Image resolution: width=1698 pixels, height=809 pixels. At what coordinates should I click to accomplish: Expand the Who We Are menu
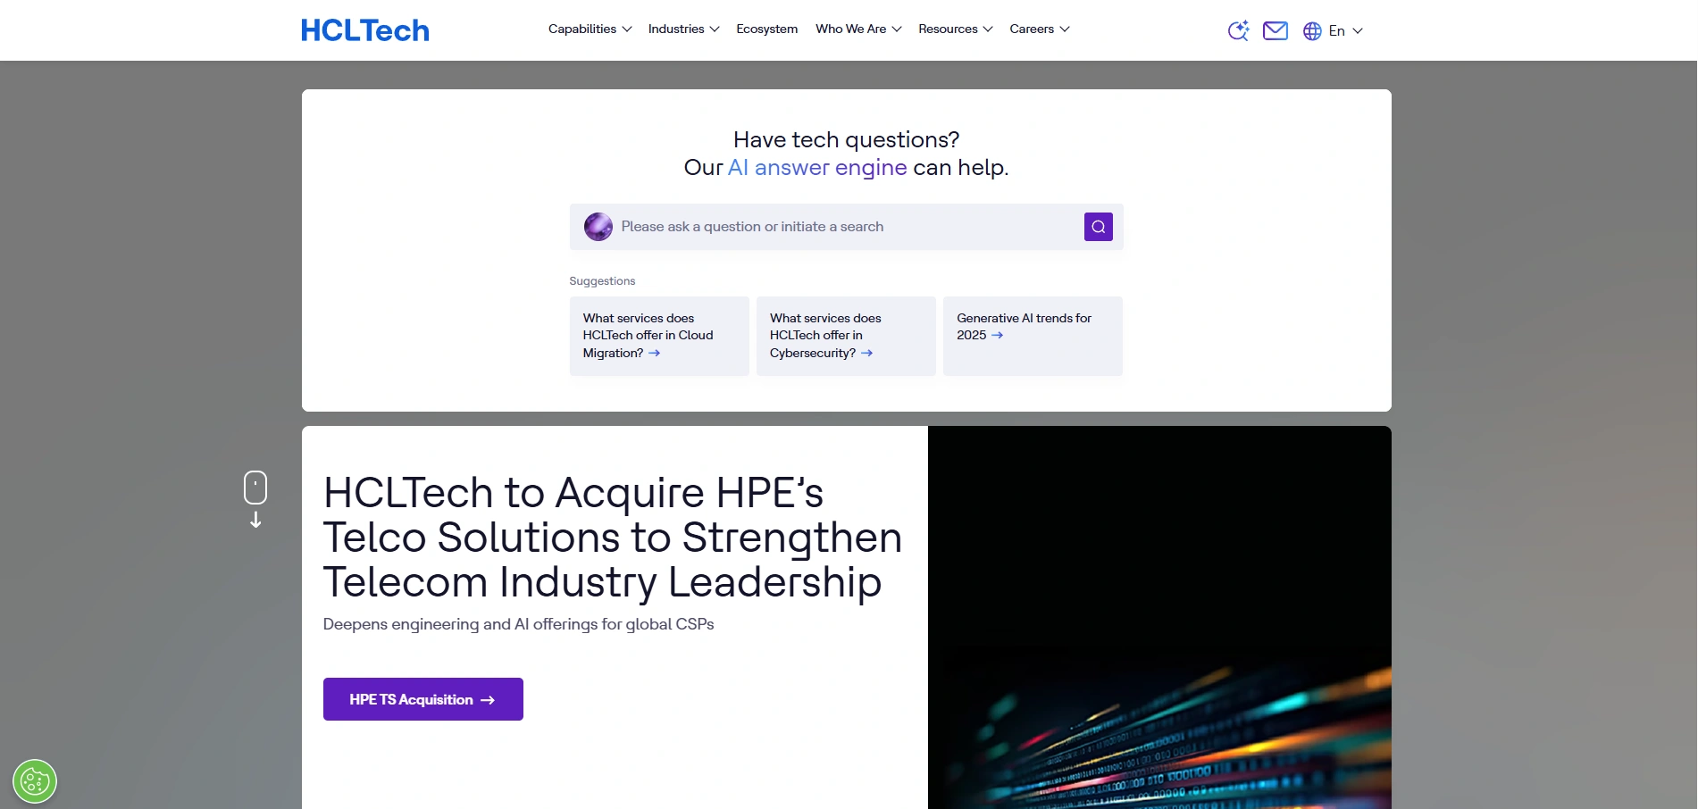point(858,29)
